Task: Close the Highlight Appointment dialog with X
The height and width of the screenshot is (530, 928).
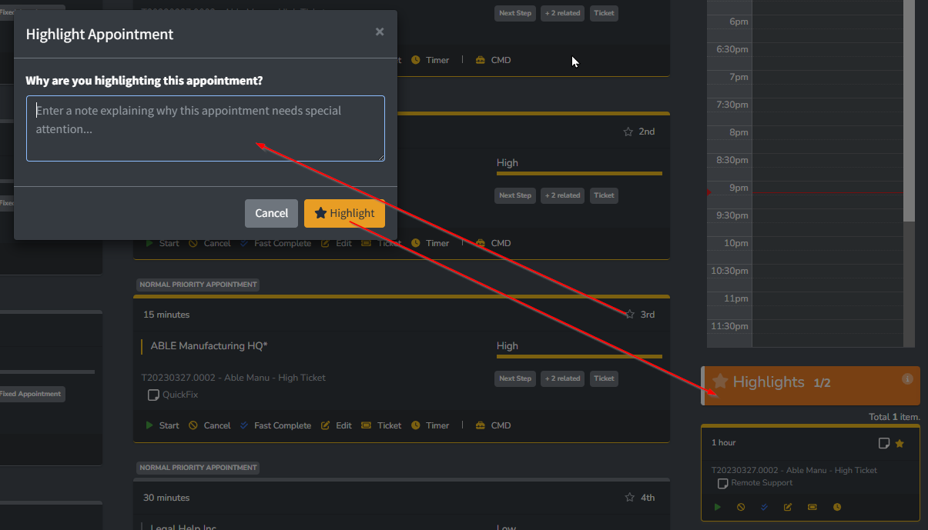Action: (x=380, y=32)
